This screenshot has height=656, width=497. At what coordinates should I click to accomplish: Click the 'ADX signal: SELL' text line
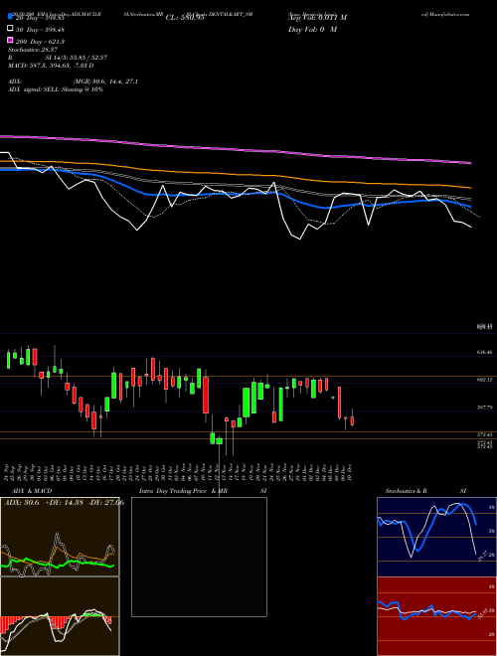coord(56,89)
